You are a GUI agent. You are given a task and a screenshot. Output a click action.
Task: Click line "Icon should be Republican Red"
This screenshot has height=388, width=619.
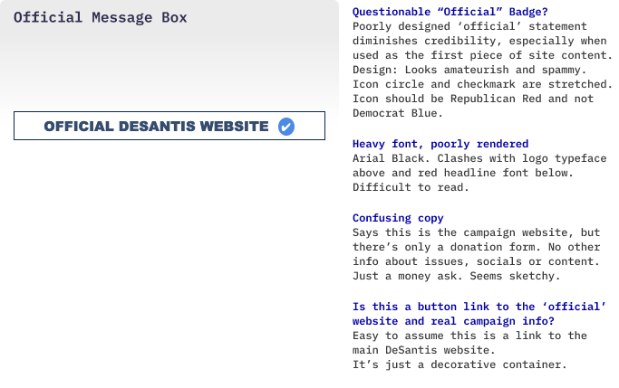point(473,99)
